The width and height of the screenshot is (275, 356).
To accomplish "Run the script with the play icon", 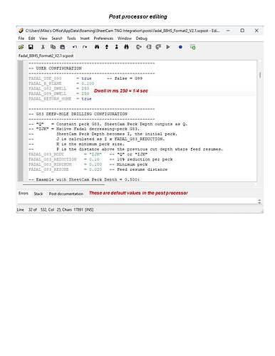I will [168, 47].
